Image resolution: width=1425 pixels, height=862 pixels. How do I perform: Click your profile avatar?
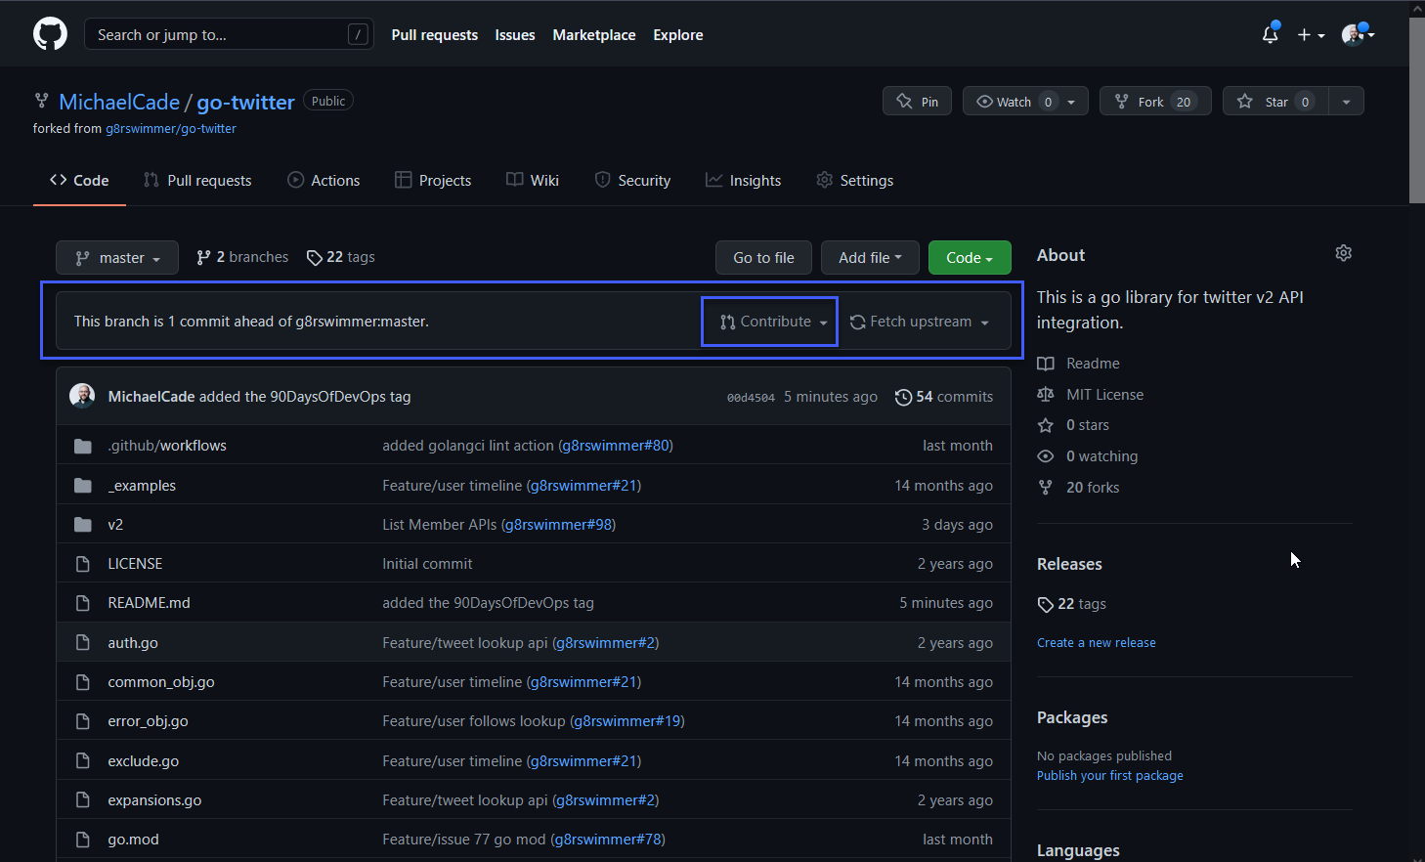point(1354,34)
